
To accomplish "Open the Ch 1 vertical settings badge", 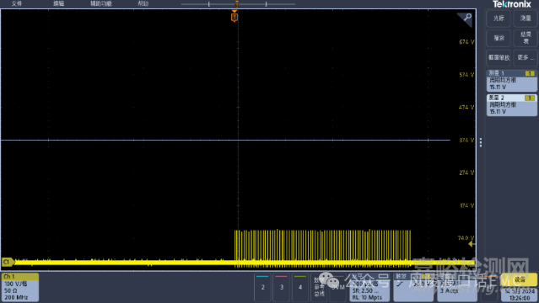I will pos(20,287).
